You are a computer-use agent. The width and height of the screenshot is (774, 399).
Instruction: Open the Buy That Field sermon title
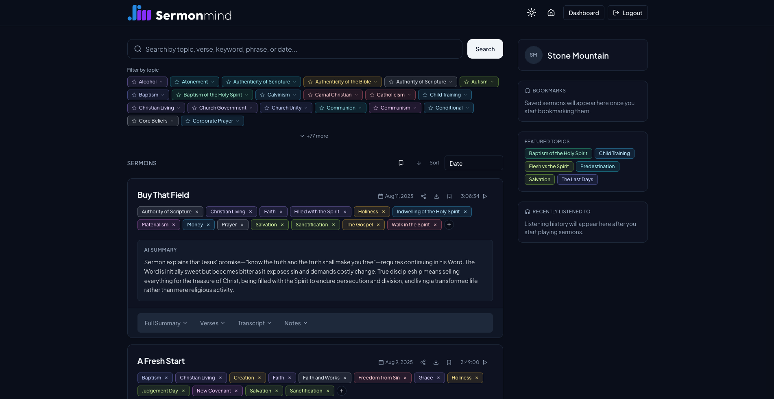pos(163,195)
